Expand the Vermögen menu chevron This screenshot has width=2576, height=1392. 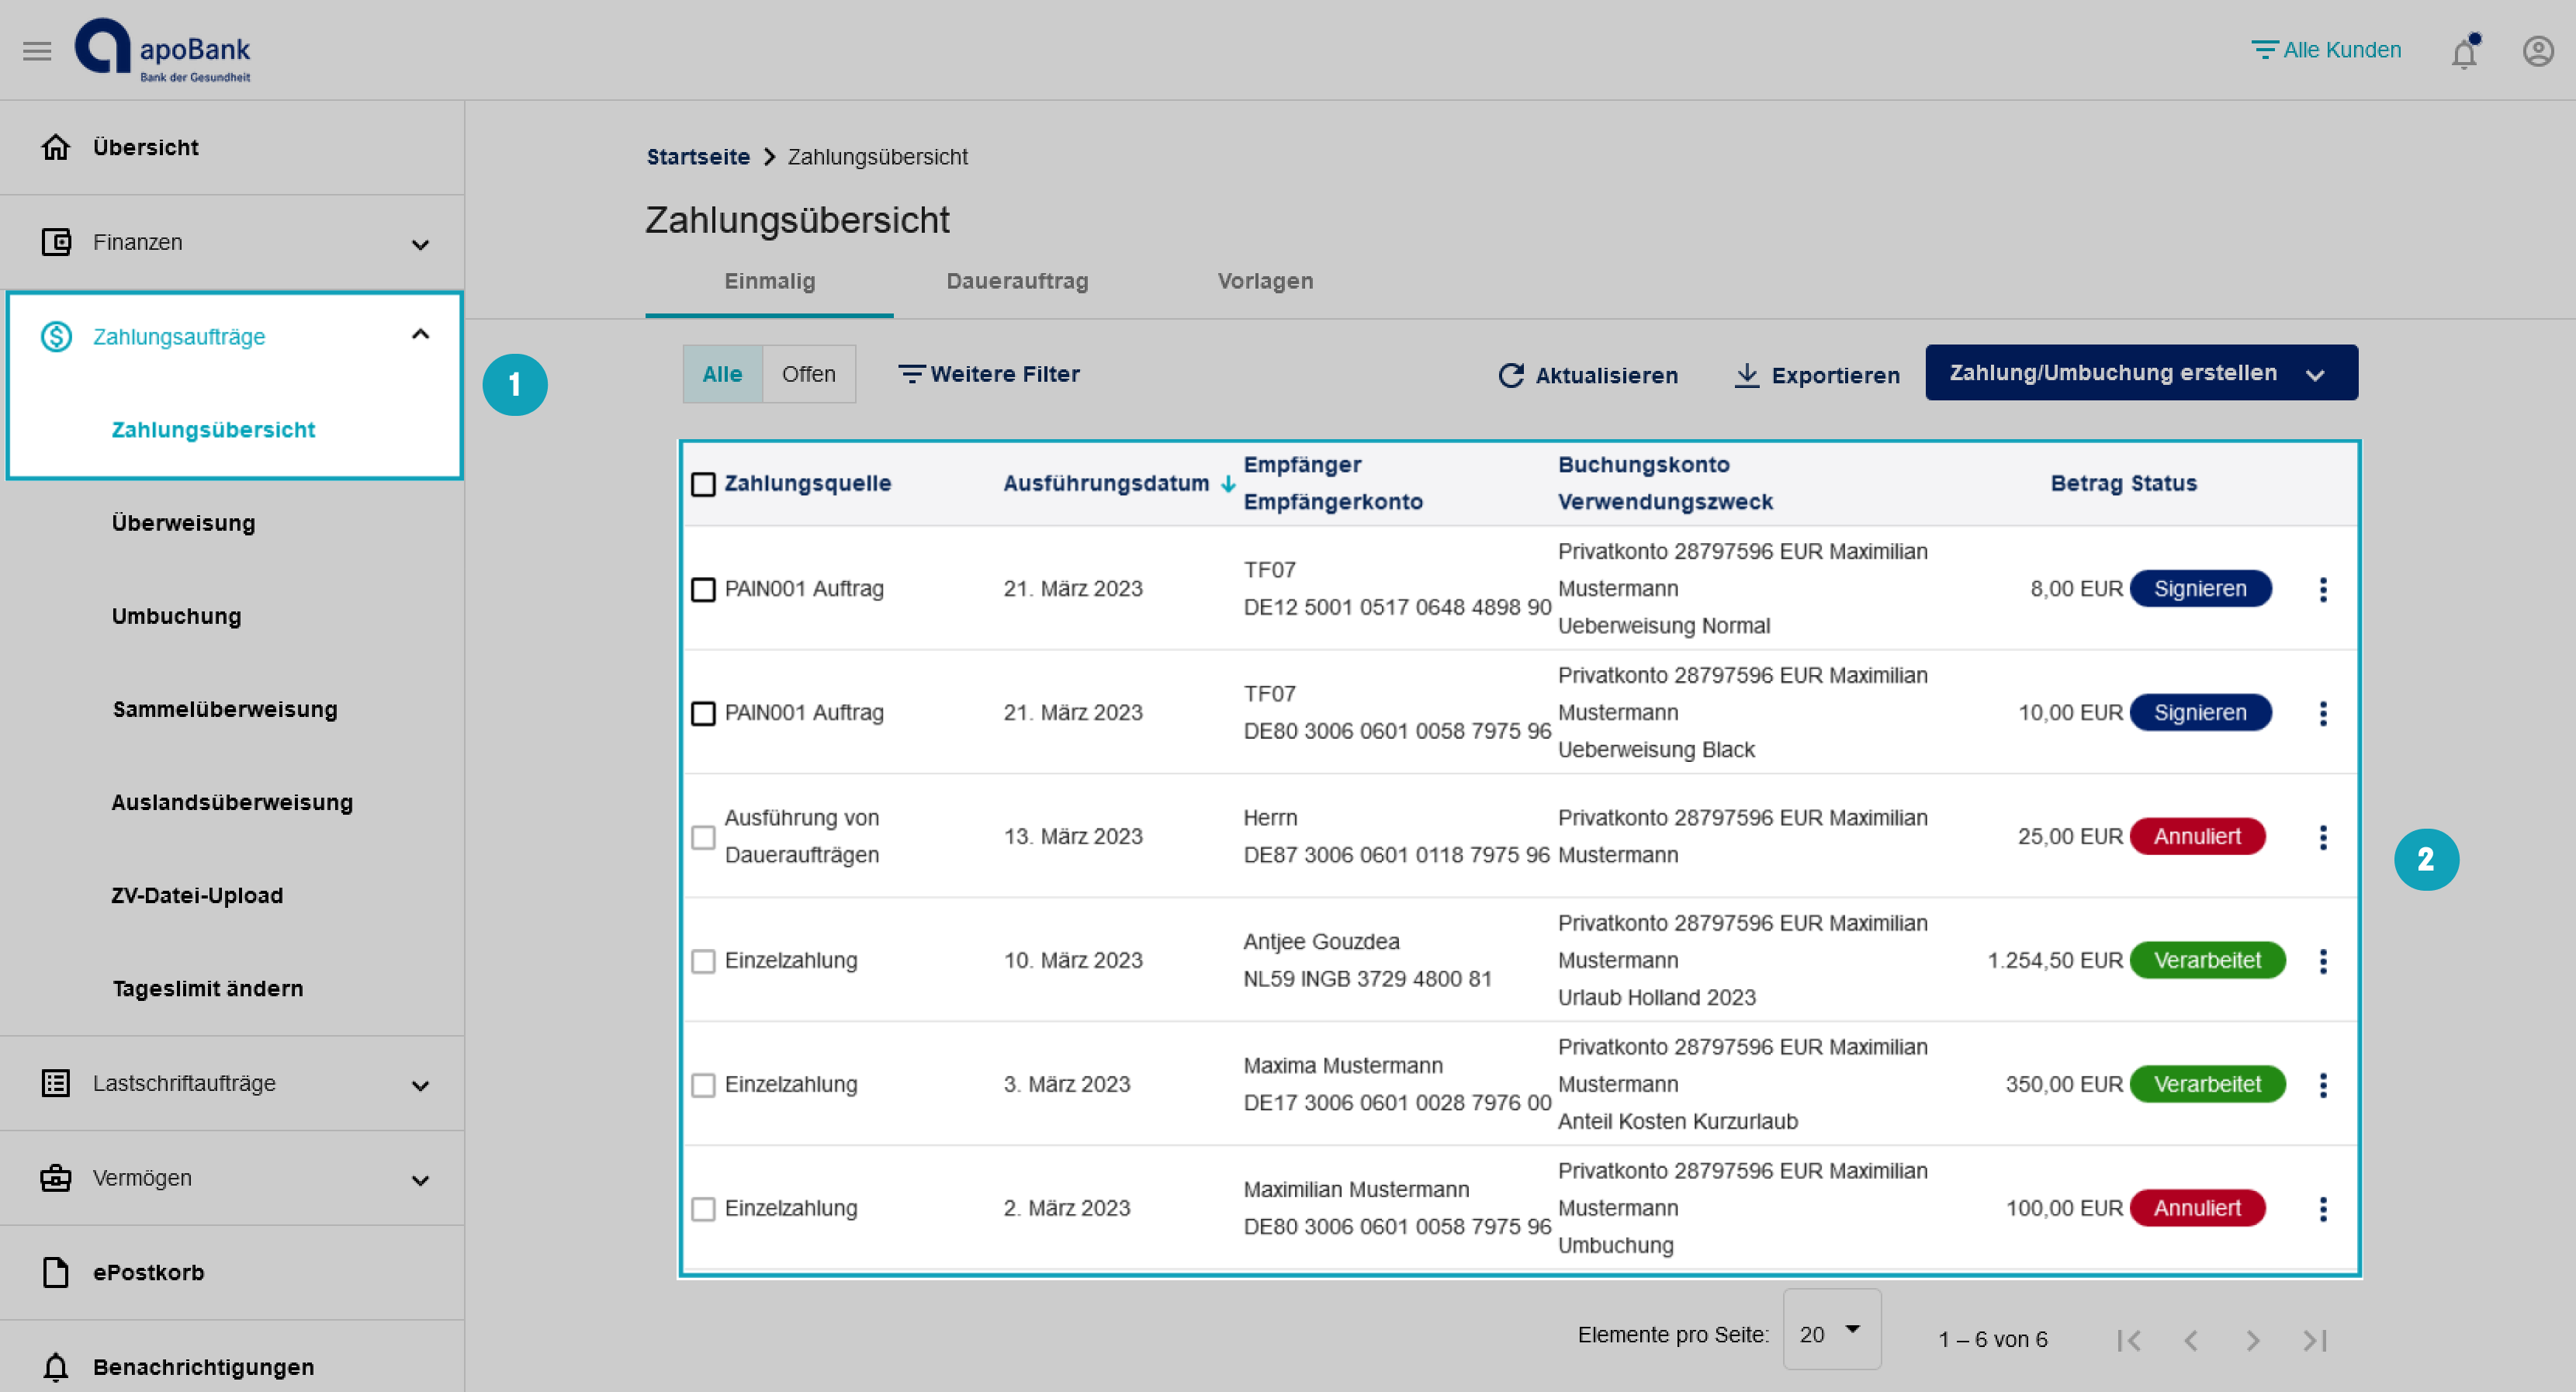[421, 1180]
